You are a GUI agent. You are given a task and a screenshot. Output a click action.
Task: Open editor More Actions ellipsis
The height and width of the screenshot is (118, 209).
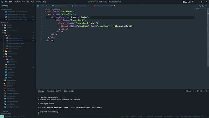[x=206, y=6]
